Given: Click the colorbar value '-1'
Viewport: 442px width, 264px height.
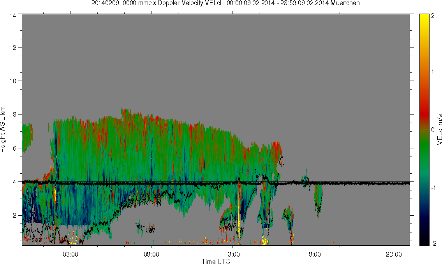Looking at the screenshot, I should point(433,188).
